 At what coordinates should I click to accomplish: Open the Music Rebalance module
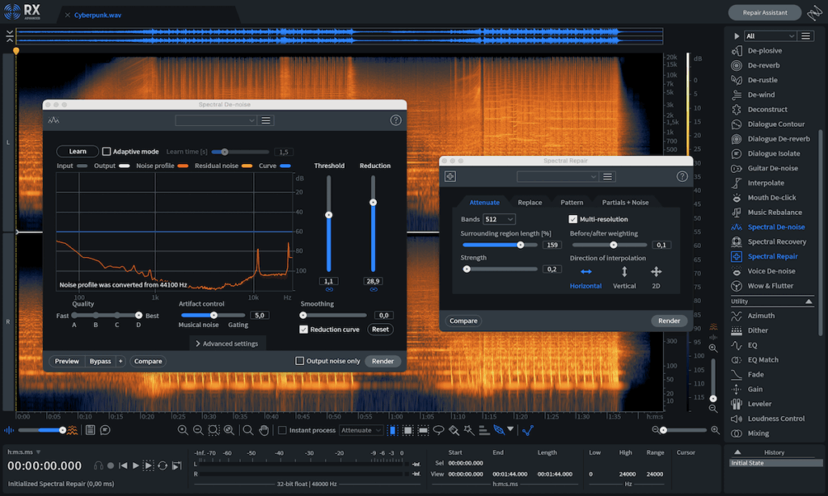[x=775, y=212]
